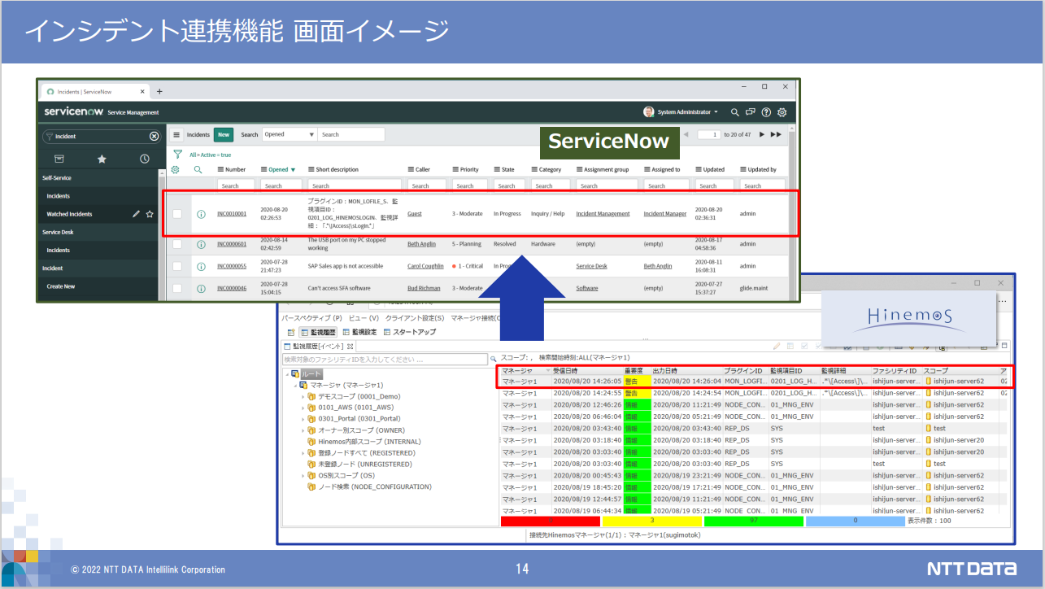Jump to last page double arrow

tap(776, 134)
